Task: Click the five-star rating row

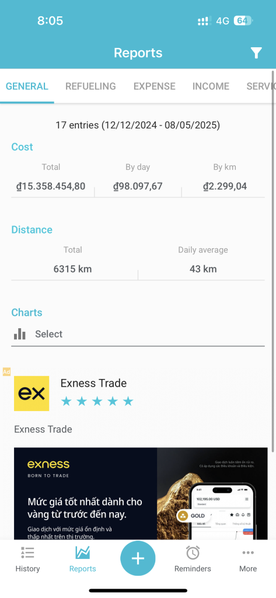Action: coord(97,401)
